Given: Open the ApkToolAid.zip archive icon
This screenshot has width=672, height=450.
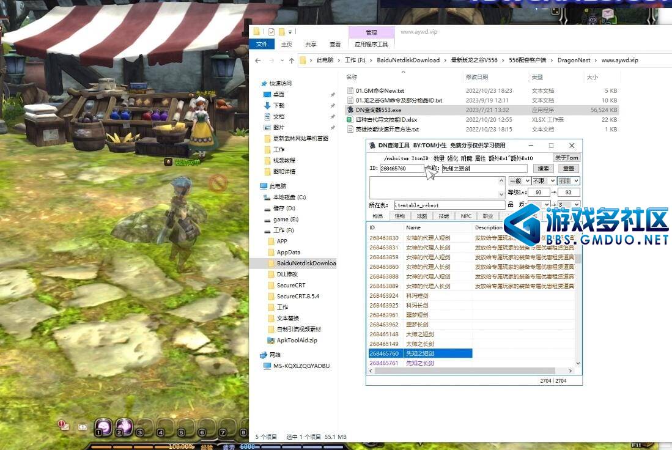Looking at the screenshot, I should click(270, 341).
